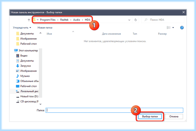Click the view layout icon
The image size is (196, 131).
click(169, 27)
